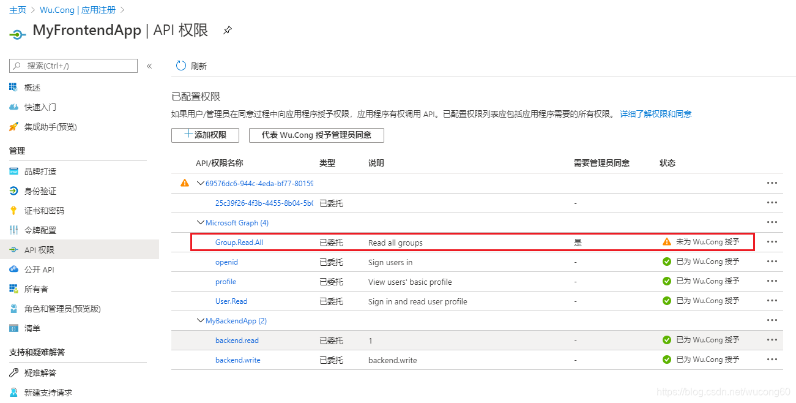Click the green check status for openid
Viewport: 796px width, 403px height.
tap(667, 262)
